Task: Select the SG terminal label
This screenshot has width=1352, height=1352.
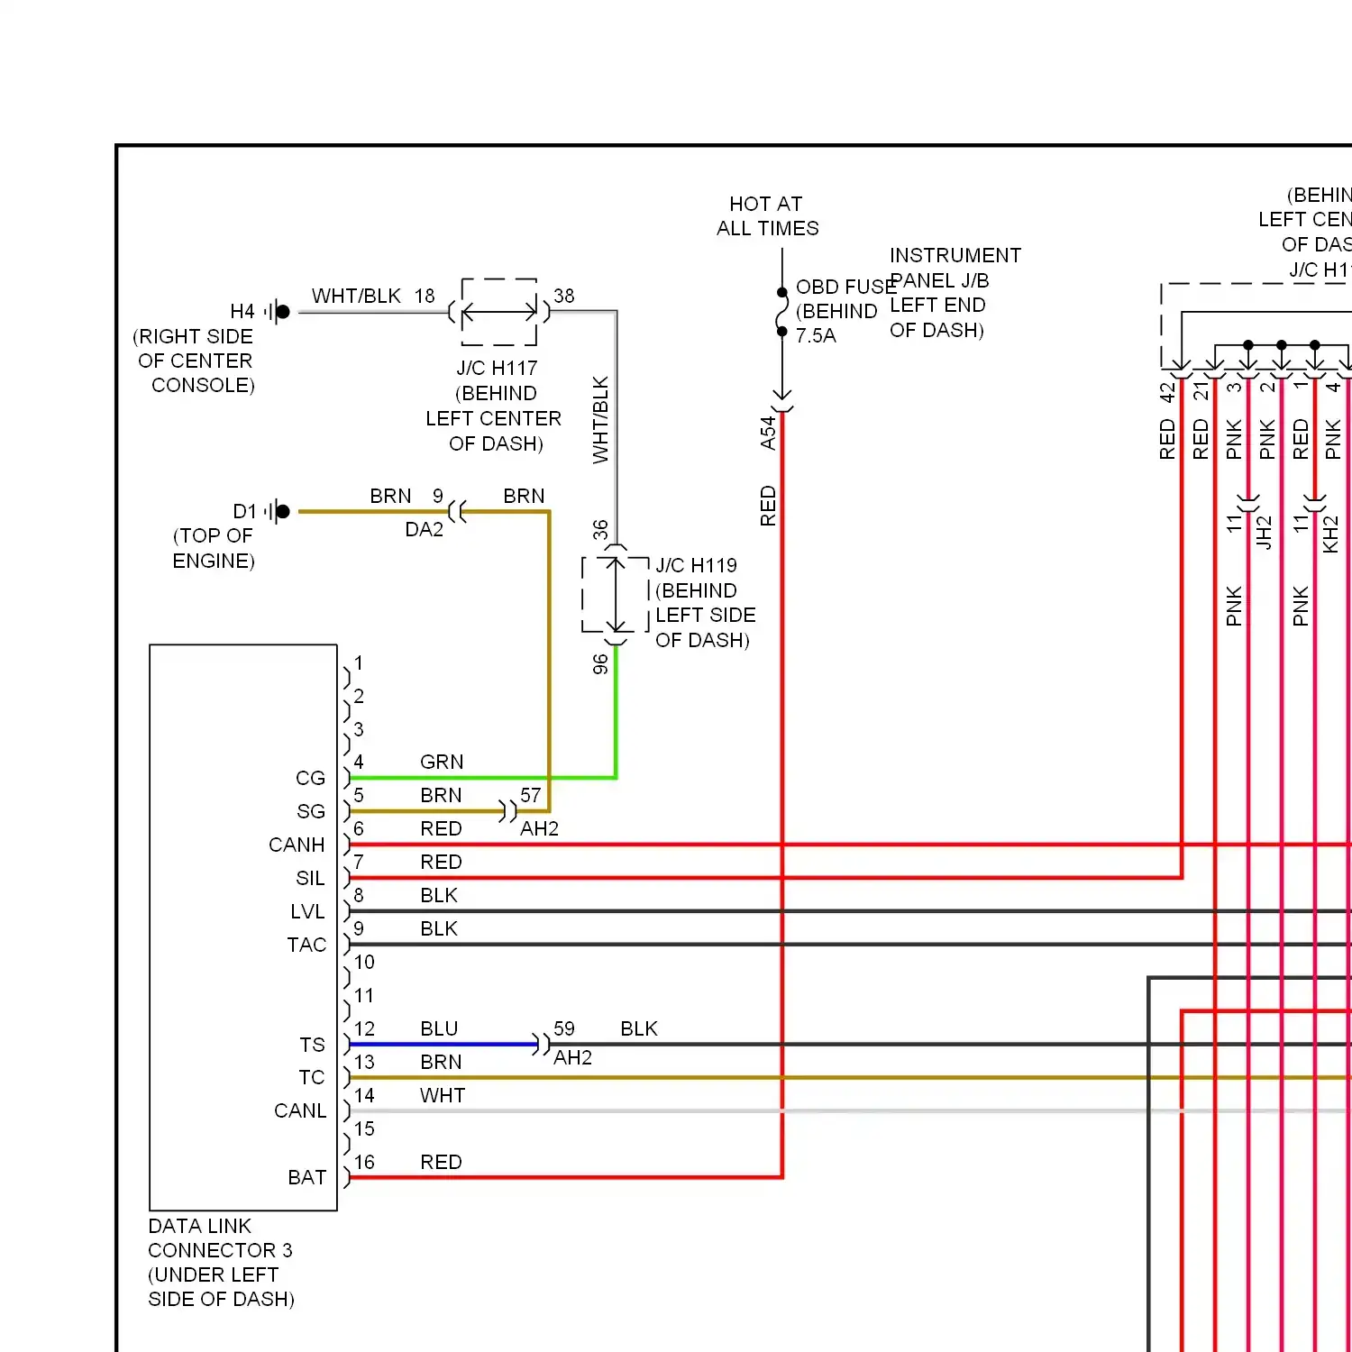Action: tap(311, 811)
